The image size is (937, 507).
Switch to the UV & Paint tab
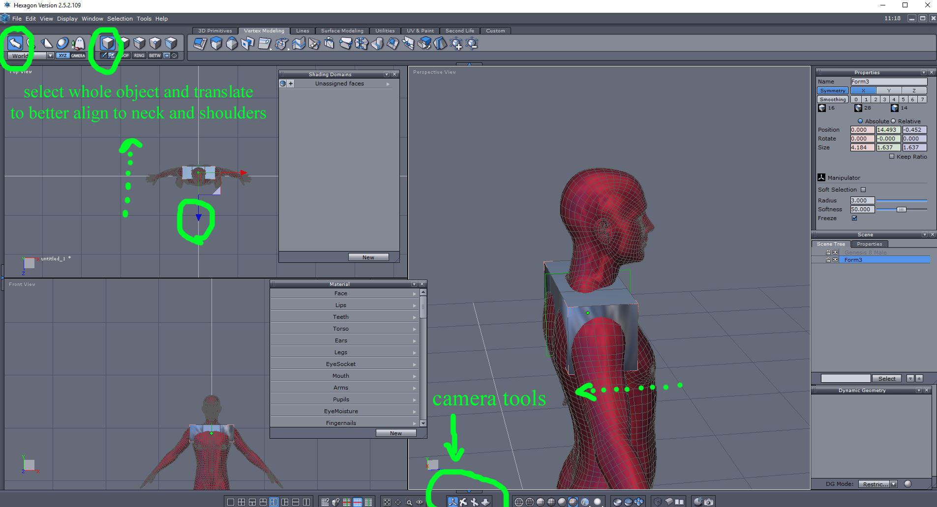(x=421, y=30)
